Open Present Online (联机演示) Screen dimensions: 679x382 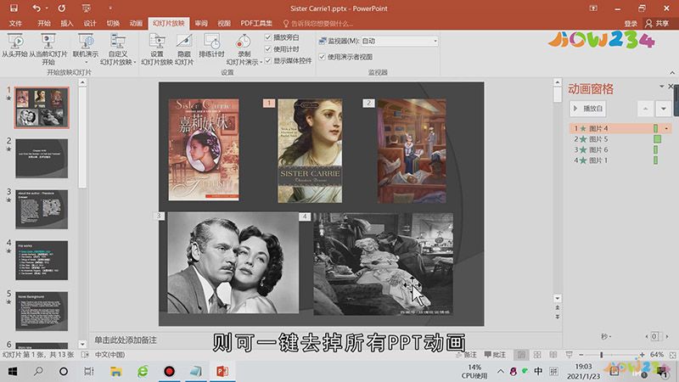[86, 48]
